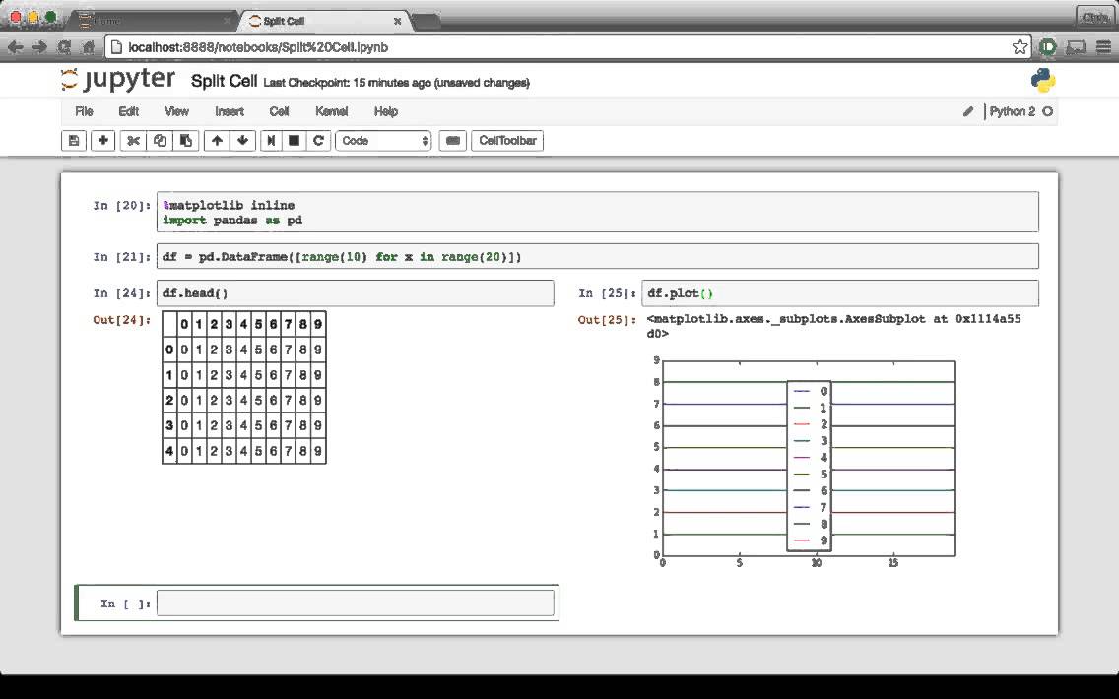Click the empty input cell at bottom
1119x699 pixels.
point(355,603)
